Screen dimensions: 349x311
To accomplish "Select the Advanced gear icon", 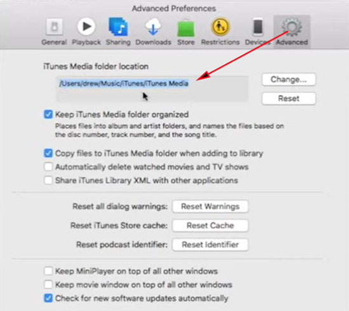I will [292, 27].
